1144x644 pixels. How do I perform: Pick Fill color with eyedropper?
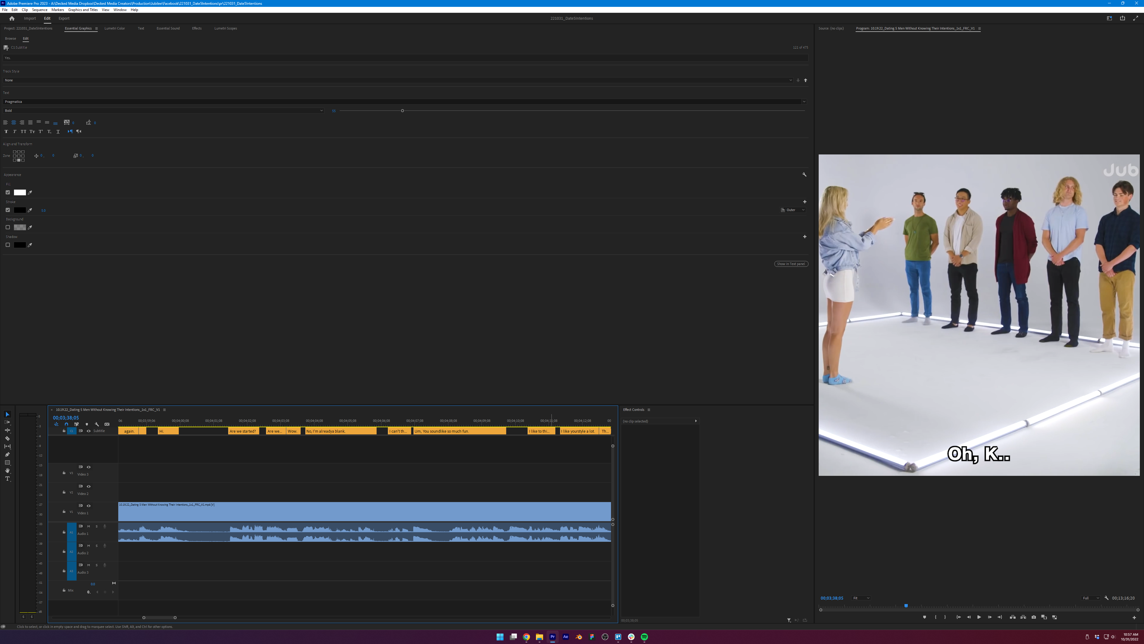coord(30,192)
